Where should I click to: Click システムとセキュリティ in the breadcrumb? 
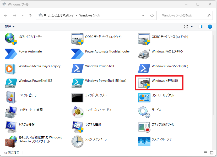point(61,15)
